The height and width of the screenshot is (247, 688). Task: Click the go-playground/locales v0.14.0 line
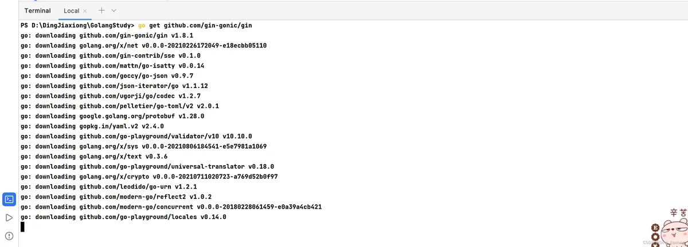[123, 217]
